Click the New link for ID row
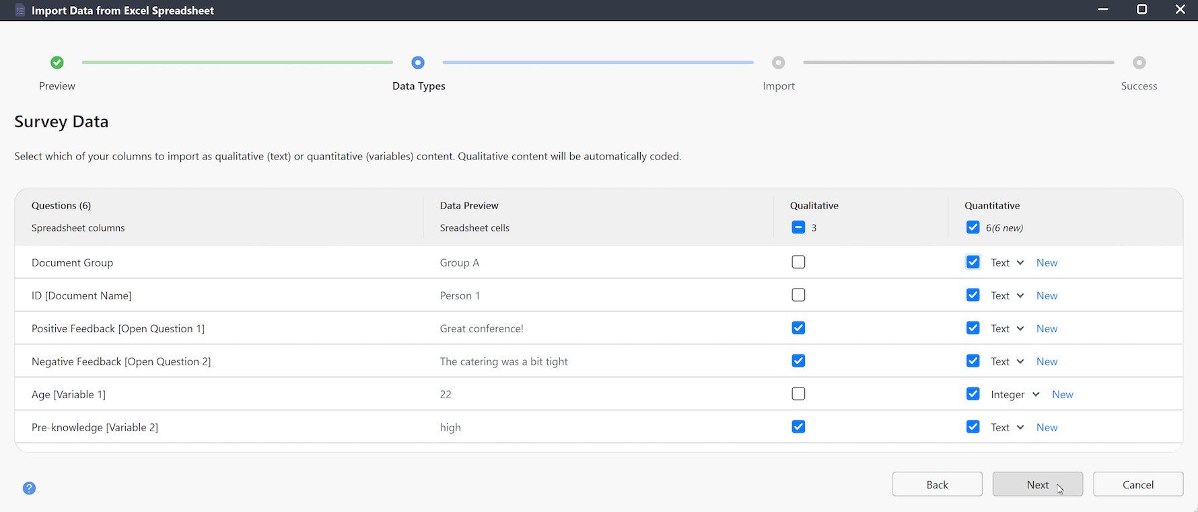1198x512 pixels. point(1047,296)
